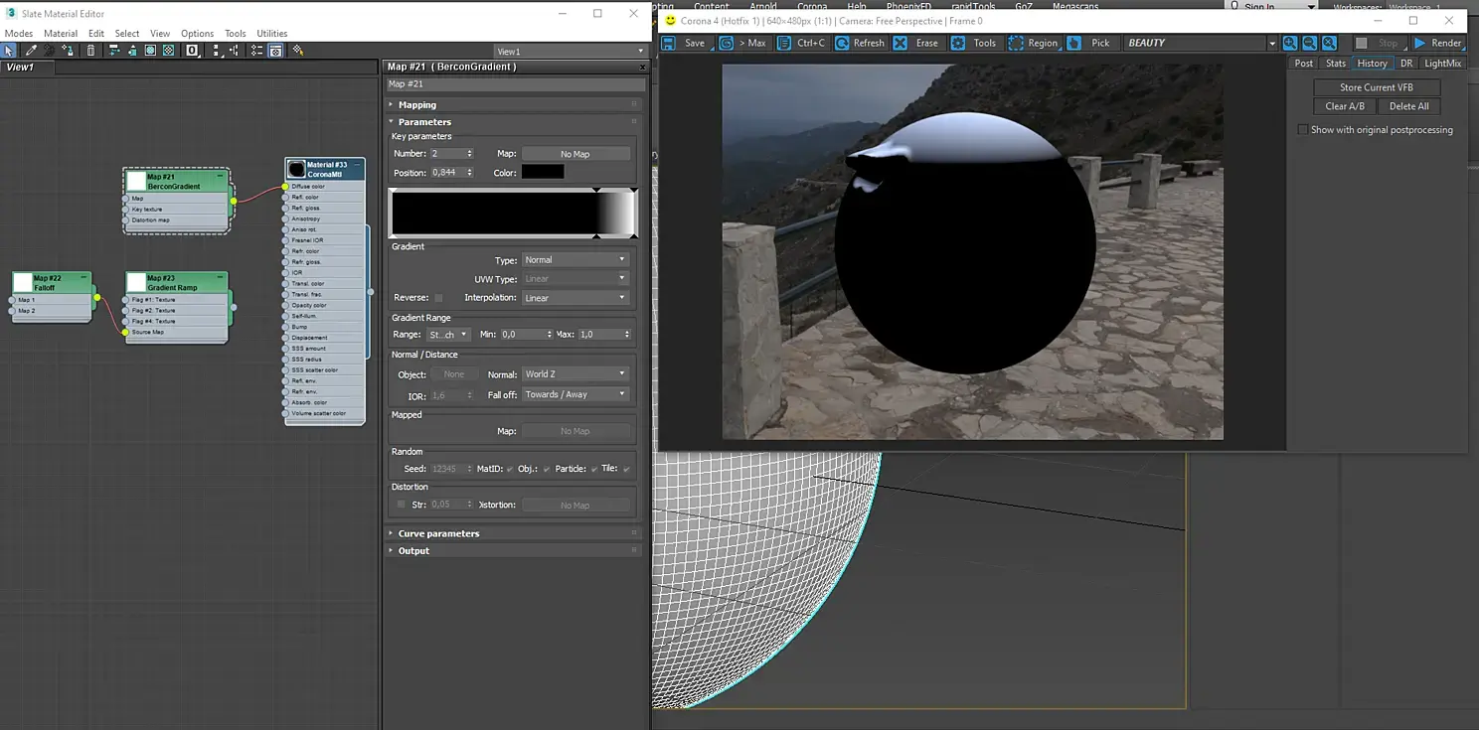The image size is (1479, 730).
Task: Click the Store Current VFB button
Action: click(1376, 87)
